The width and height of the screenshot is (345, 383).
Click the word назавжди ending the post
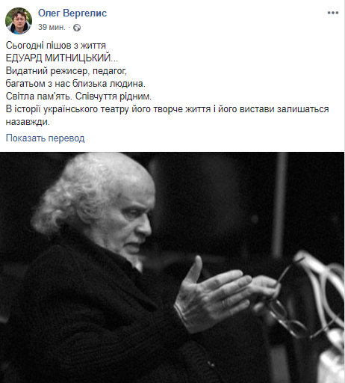28,122
